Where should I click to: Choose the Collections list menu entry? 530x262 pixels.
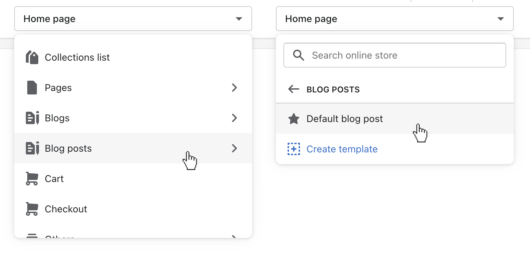click(77, 57)
